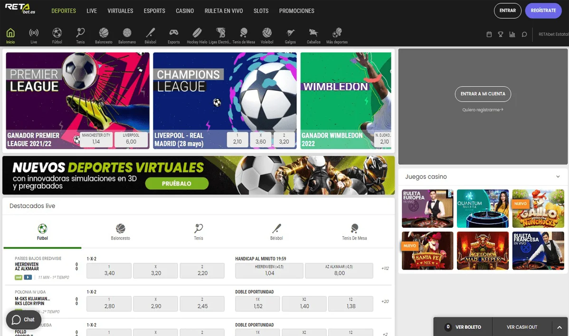The width and height of the screenshot is (569, 336).
Task: Select the Fútbol sport icon in toolbar
Action: pyautogui.click(x=57, y=36)
